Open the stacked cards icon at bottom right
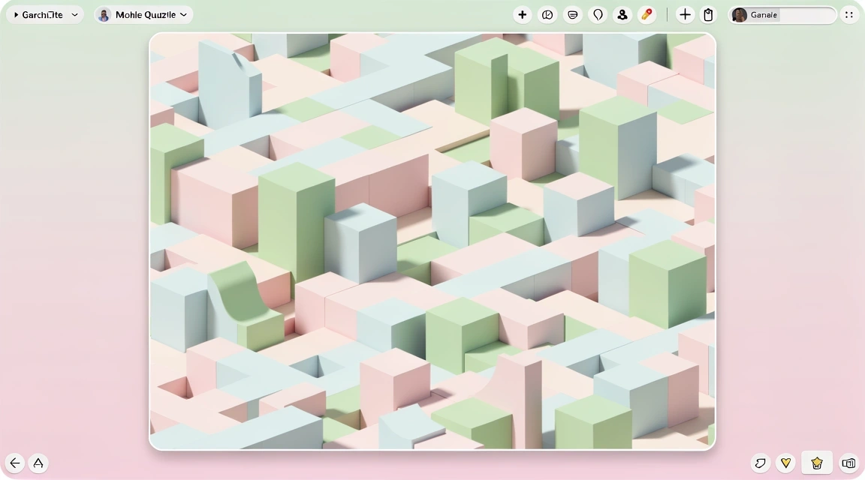The width and height of the screenshot is (865, 480). pyautogui.click(x=848, y=463)
